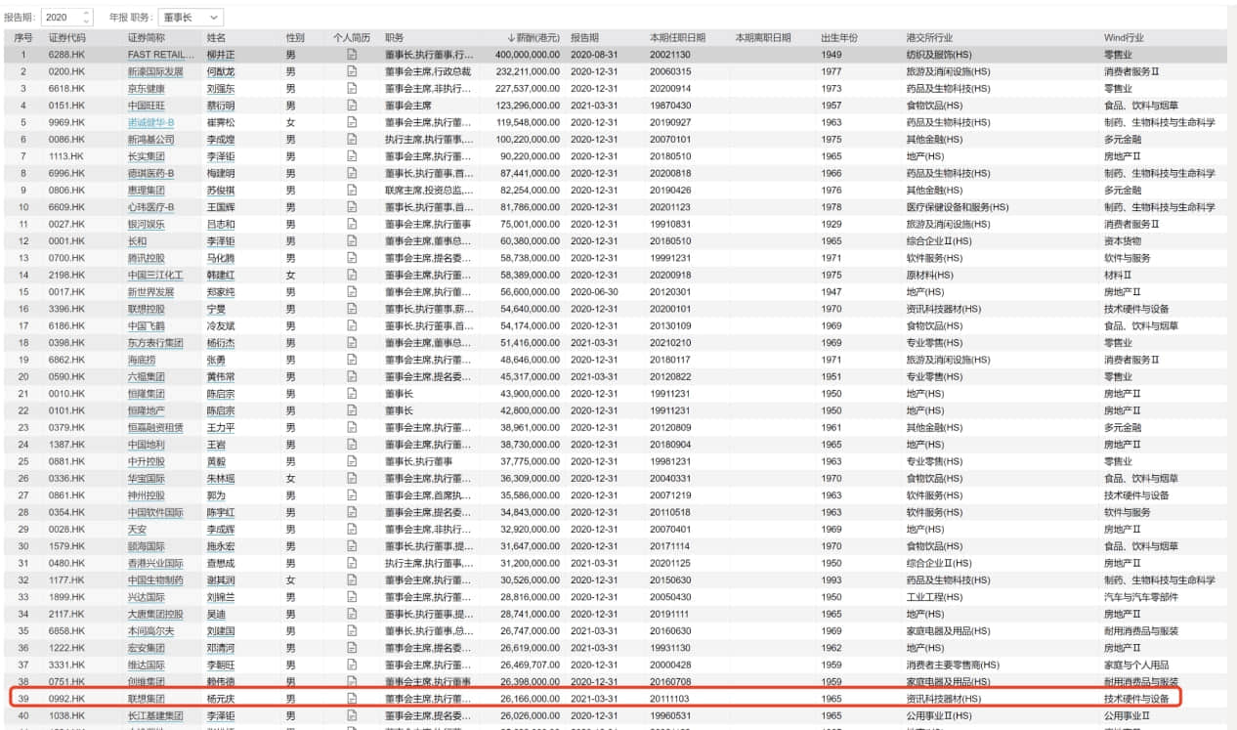Select salary value 58,738,000.00
This screenshot has height=730, width=1237.
pos(531,258)
